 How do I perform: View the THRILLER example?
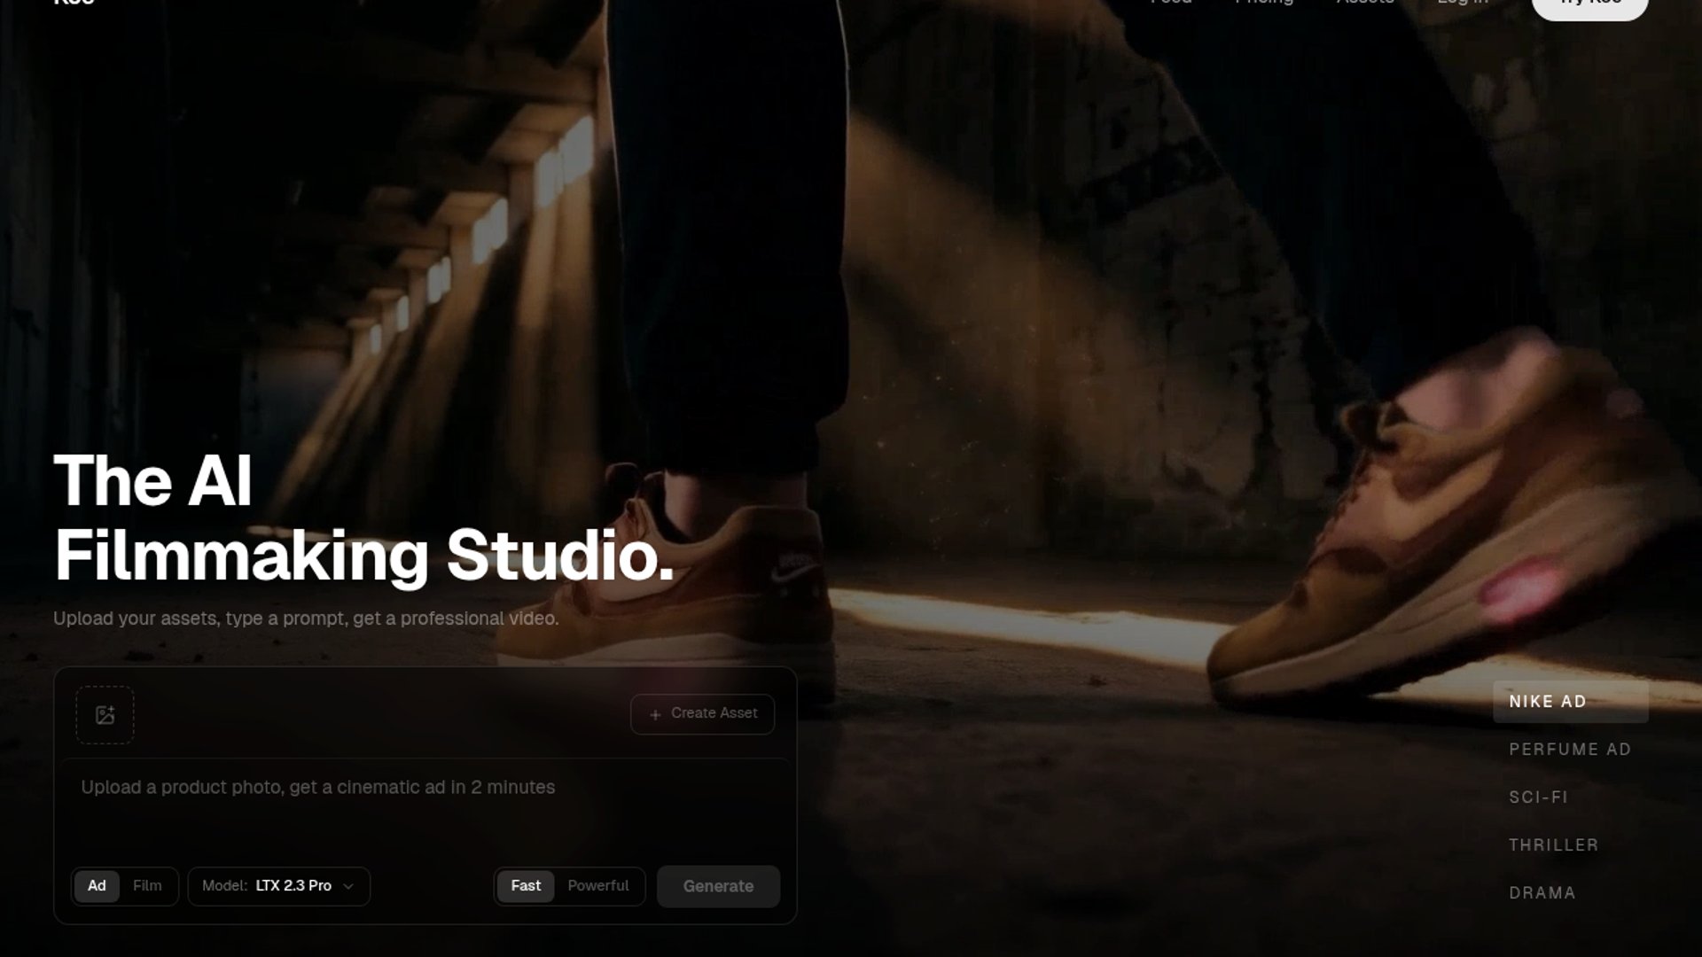pos(1554,845)
